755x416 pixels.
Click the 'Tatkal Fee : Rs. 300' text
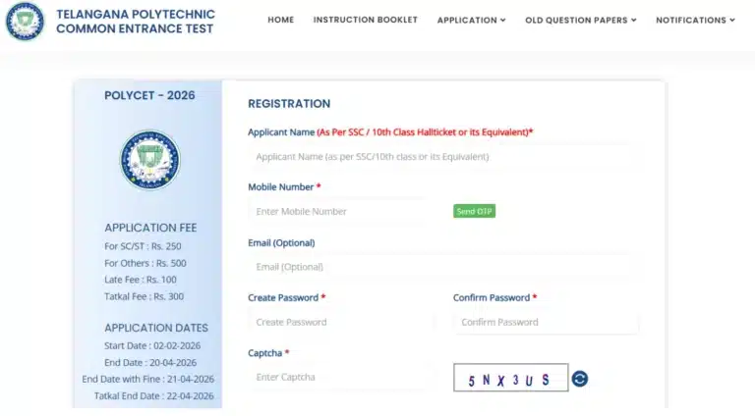coord(144,296)
